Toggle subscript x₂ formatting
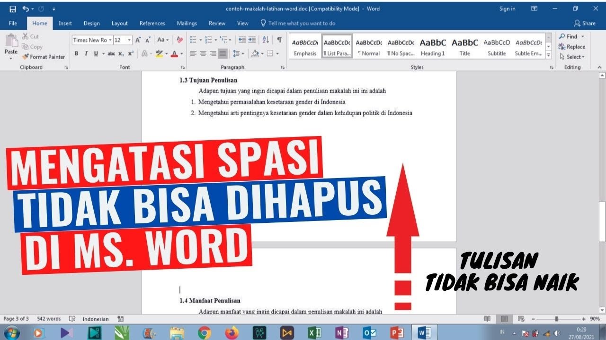 121,54
